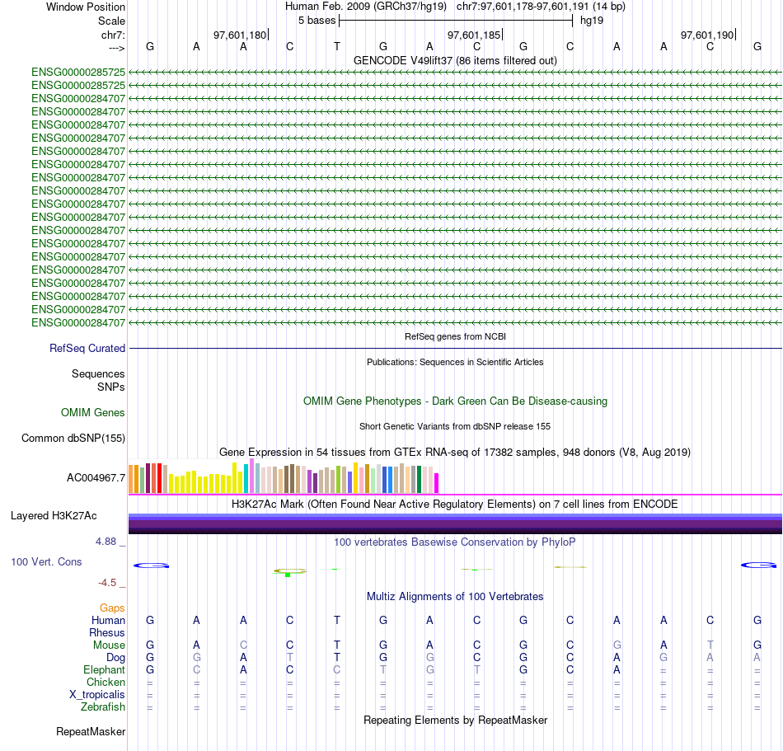Open 'Multiz Alignments of 100 Vertebrates' title

[455, 596]
